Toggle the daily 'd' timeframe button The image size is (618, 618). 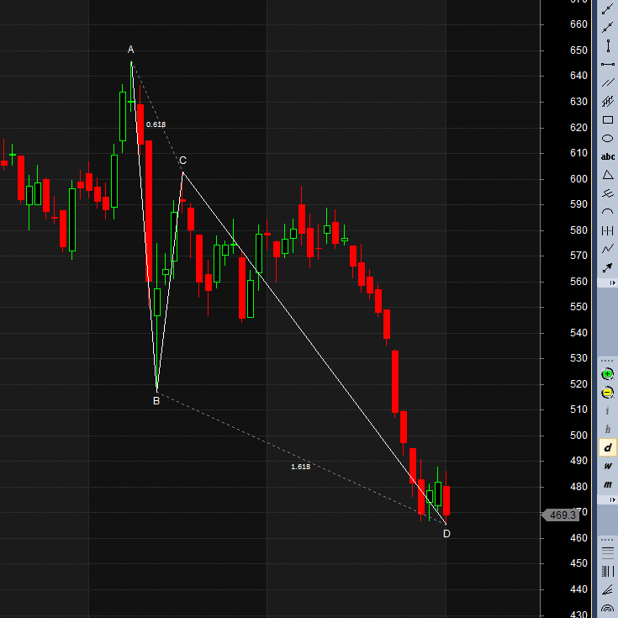click(x=607, y=447)
